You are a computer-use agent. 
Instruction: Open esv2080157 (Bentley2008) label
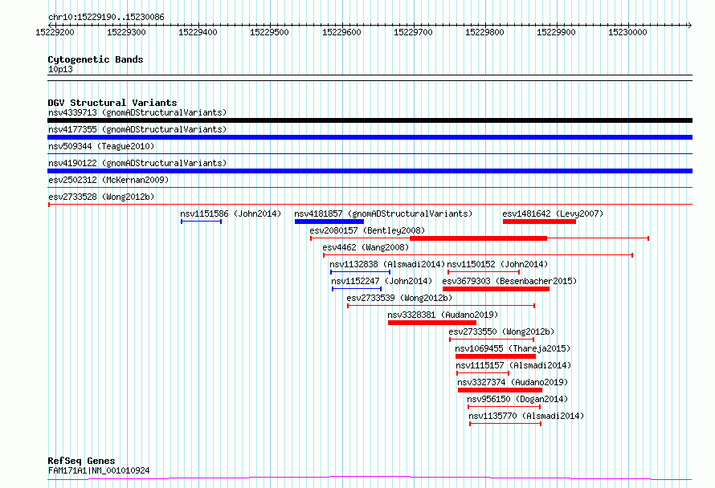pyautogui.click(x=367, y=230)
